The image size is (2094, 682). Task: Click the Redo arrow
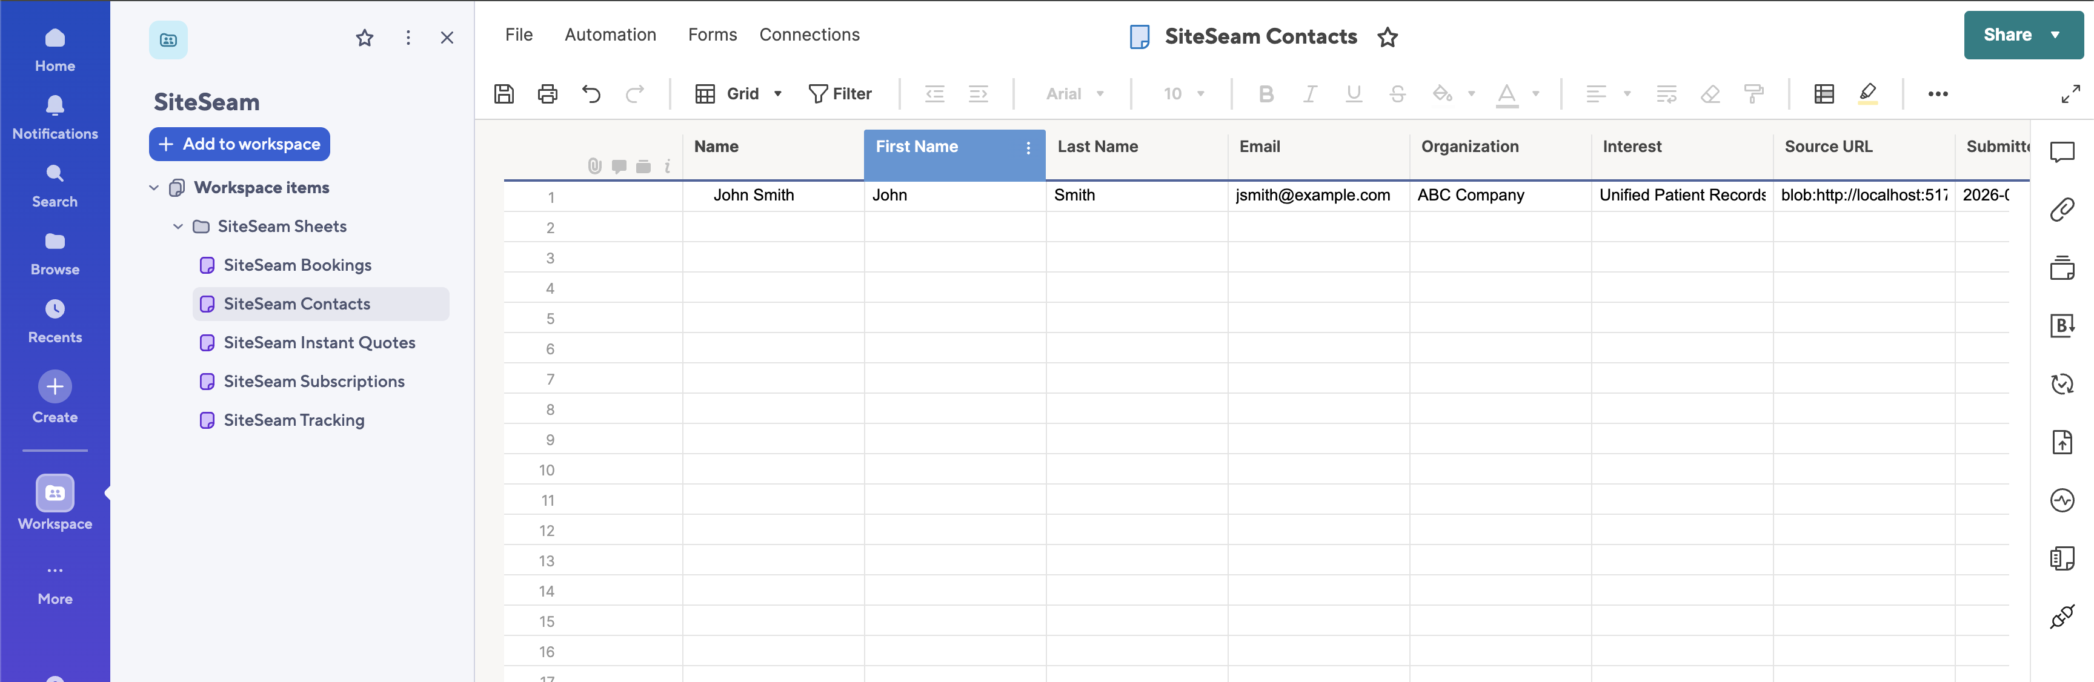(635, 93)
